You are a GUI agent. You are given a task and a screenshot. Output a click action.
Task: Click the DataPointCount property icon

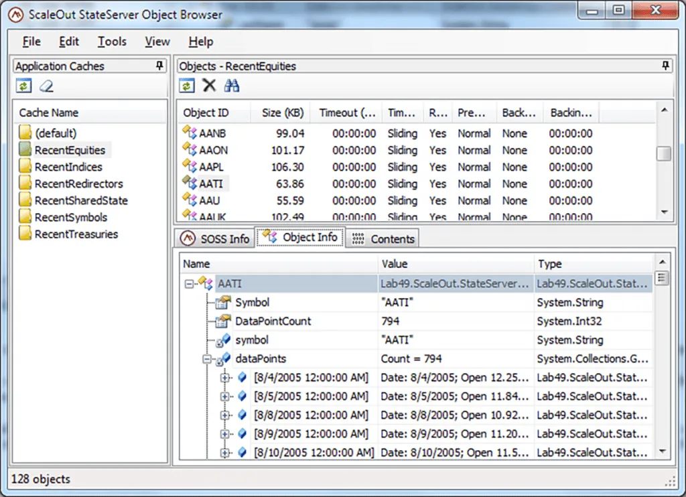[223, 321]
